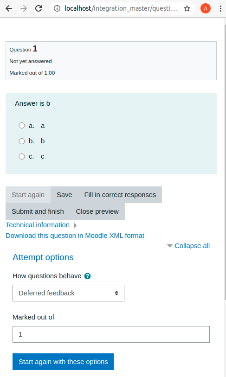Click Start again with these options
This screenshot has height=377, width=226.
[63, 362]
